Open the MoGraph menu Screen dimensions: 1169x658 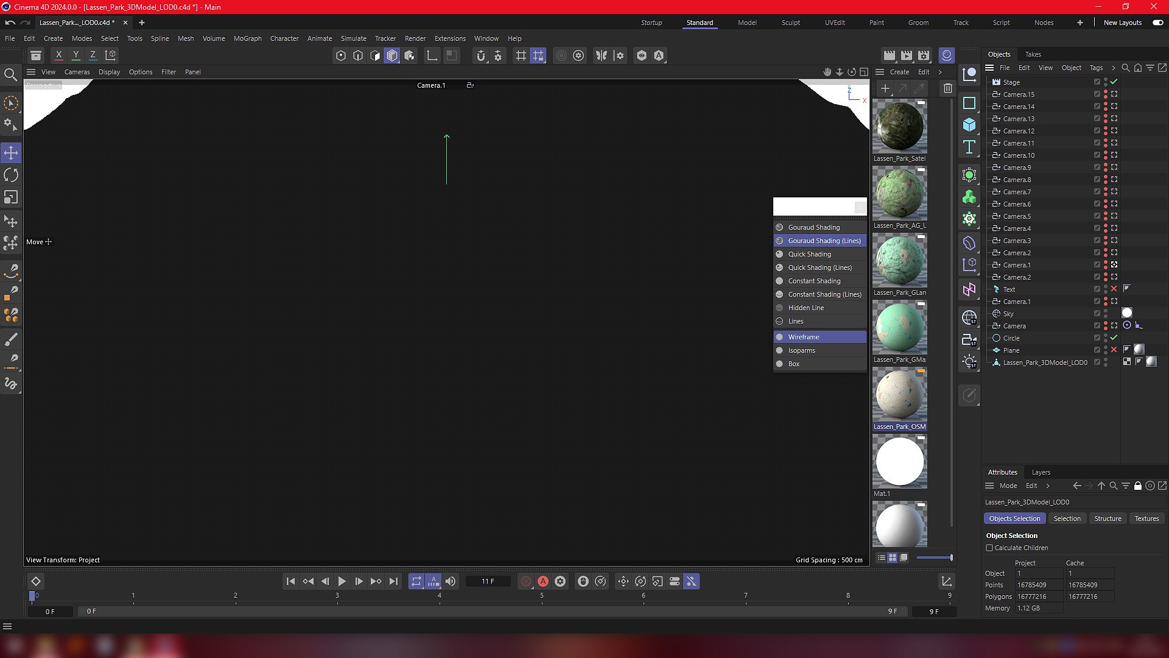coord(248,38)
